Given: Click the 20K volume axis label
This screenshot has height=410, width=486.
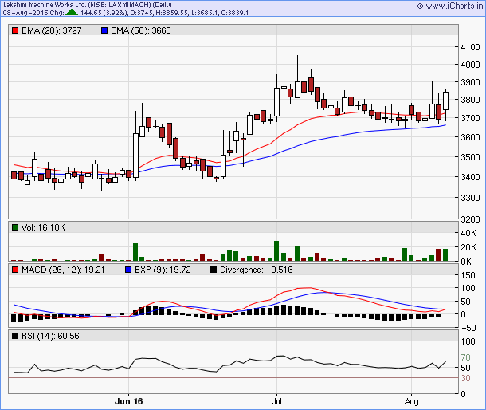Looking at the screenshot, I should coord(468,247).
